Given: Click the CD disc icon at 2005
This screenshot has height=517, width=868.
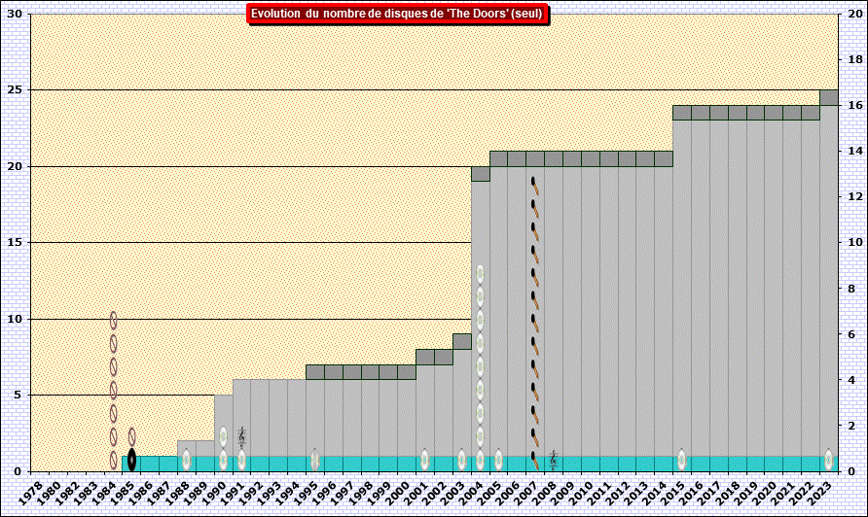Looking at the screenshot, I should [x=498, y=460].
